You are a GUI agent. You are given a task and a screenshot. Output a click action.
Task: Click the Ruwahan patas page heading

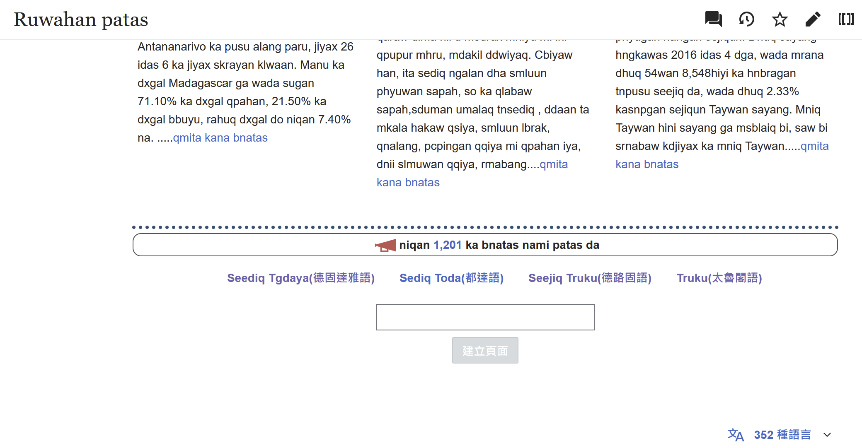point(81,19)
